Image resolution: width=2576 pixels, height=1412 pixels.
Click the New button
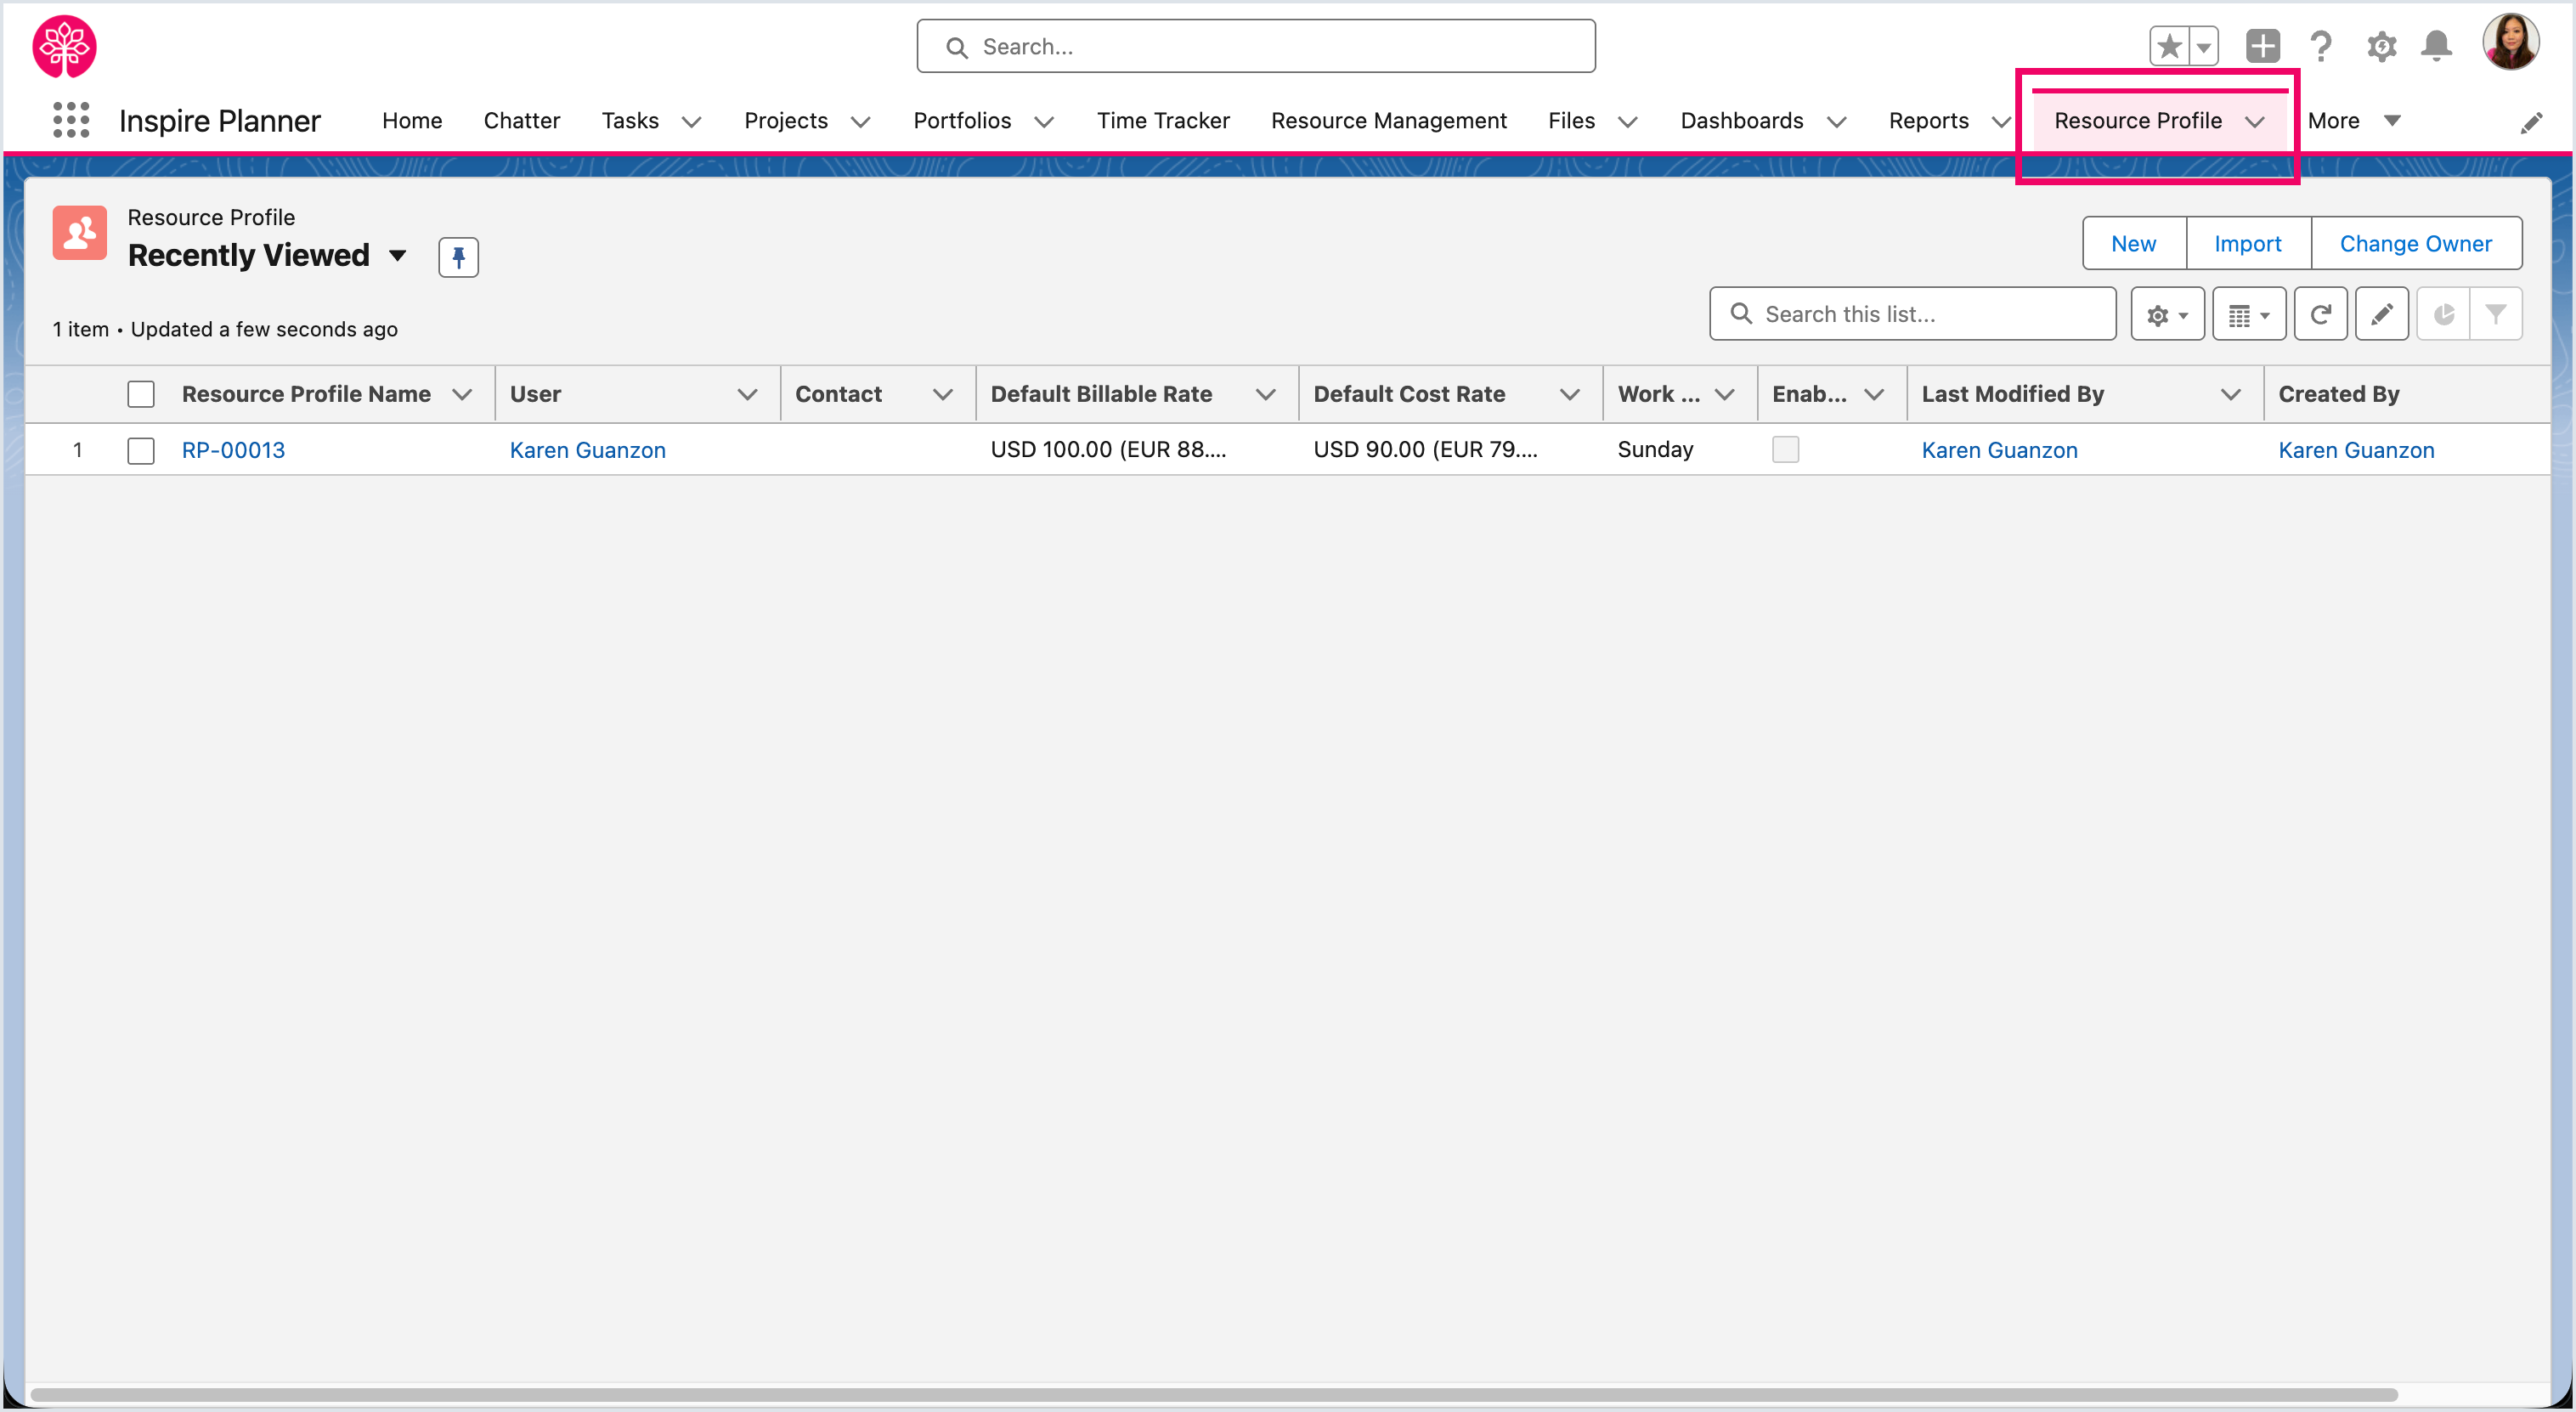[2133, 244]
